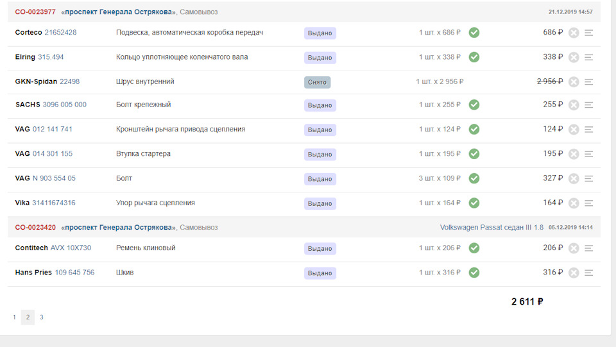Screen dimensions: 616x347
Task: Click the Снято status badge
Action: click(x=317, y=82)
